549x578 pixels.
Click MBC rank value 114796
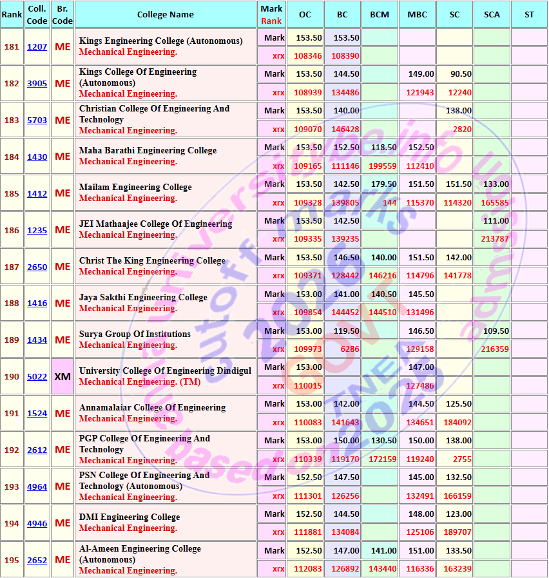[x=420, y=276]
